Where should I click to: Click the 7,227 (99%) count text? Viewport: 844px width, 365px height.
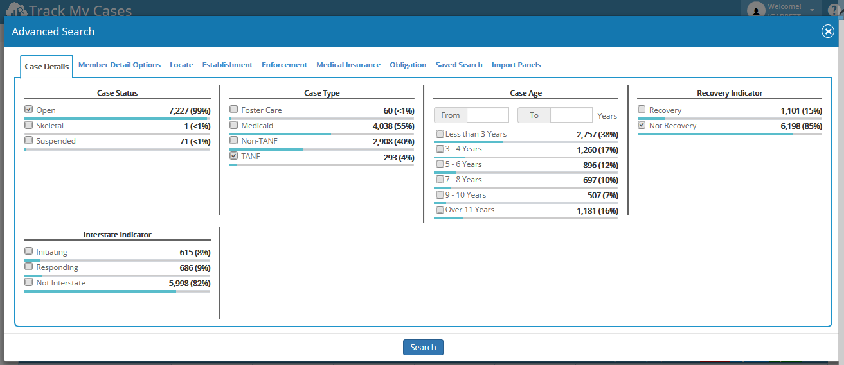[190, 111]
